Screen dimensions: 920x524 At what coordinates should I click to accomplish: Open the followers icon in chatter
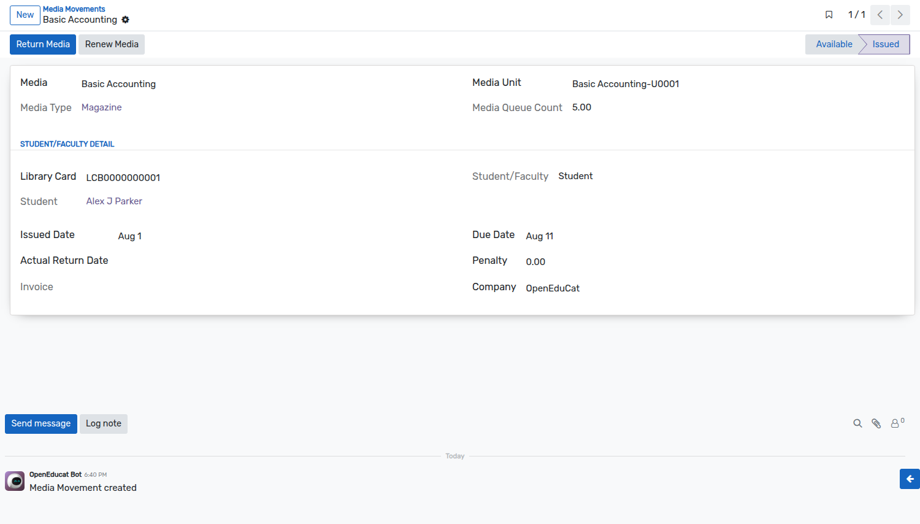pyautogui.click(x=897, y=423)
